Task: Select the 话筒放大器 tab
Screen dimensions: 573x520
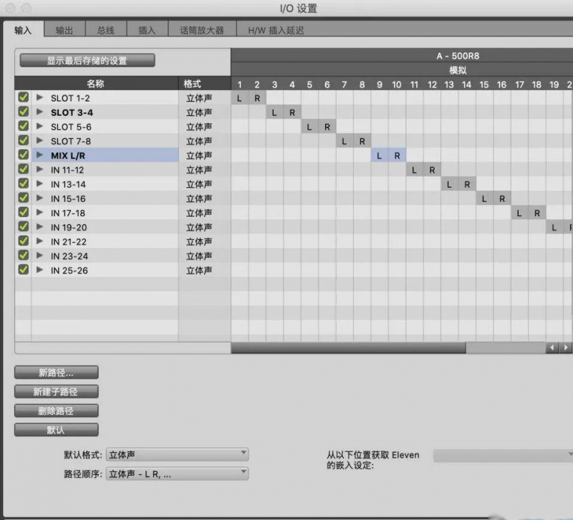Action: tap(201, 30)
